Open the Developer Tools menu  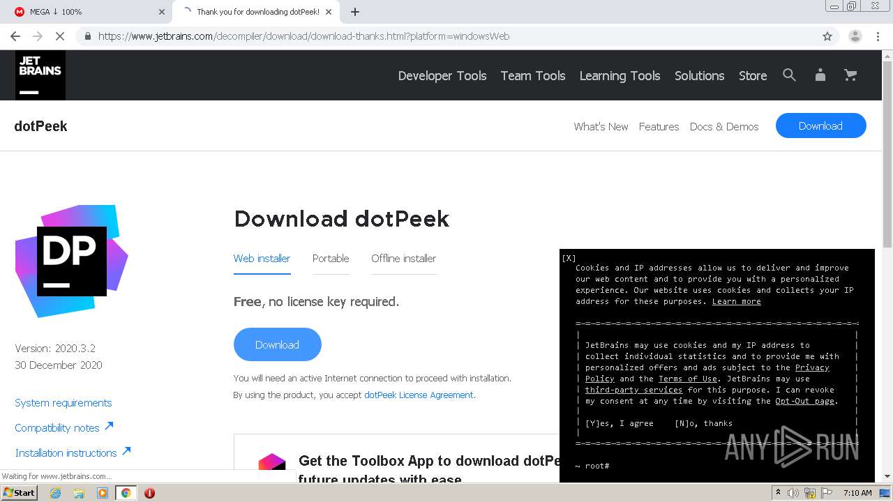(x=442, y=75)
